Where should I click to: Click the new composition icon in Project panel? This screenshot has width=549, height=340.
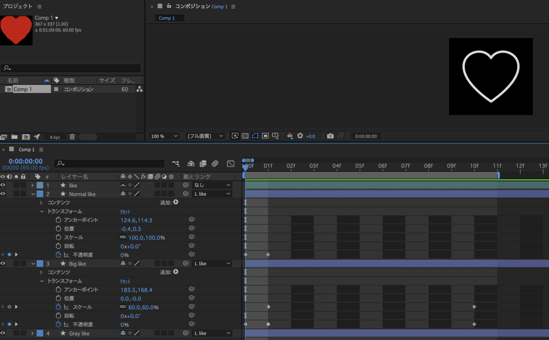coord(26,136)
